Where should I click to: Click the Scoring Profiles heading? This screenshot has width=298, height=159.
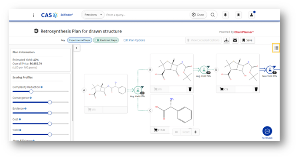coord(23,78)
